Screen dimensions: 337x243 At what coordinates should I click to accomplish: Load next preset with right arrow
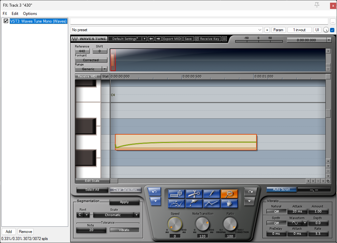(158, 39)
